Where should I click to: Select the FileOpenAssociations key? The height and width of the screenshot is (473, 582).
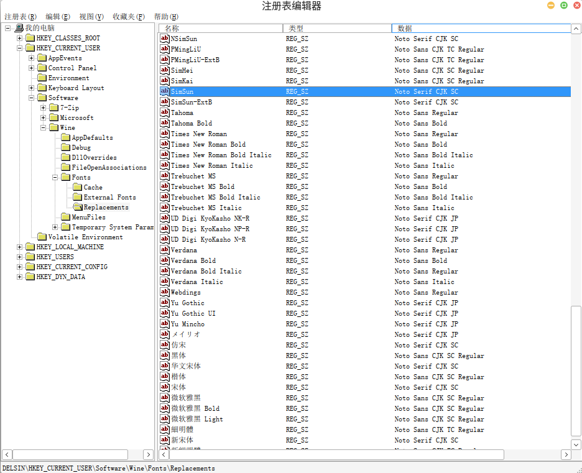point(109,167)
